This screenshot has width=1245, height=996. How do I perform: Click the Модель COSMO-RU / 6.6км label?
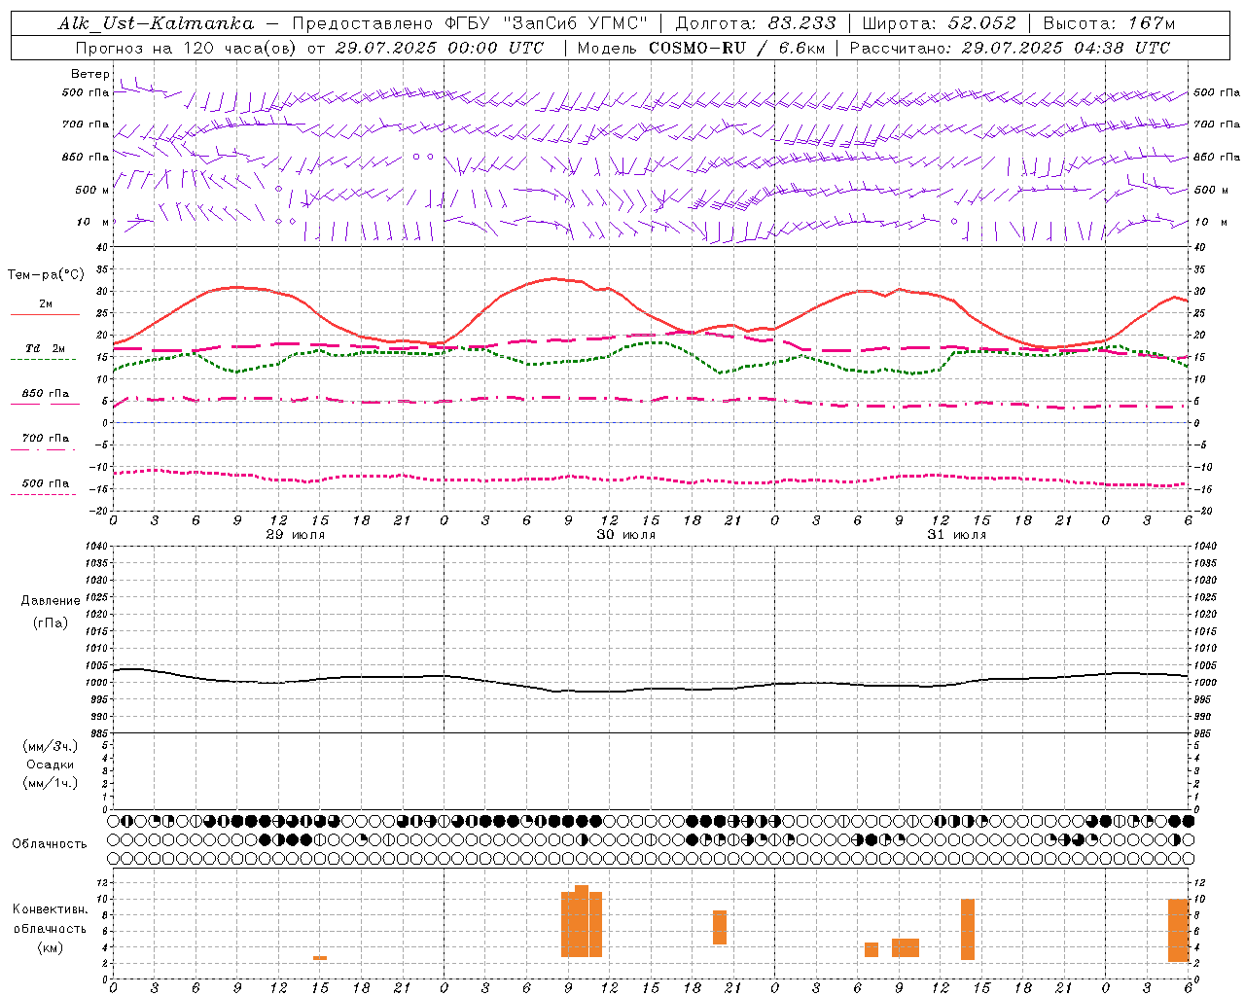pos(700,48)
